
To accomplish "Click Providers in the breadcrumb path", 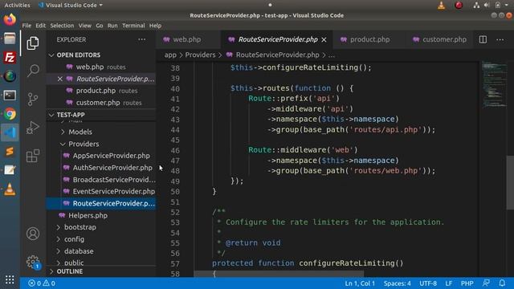I will (x=200, y=55).
